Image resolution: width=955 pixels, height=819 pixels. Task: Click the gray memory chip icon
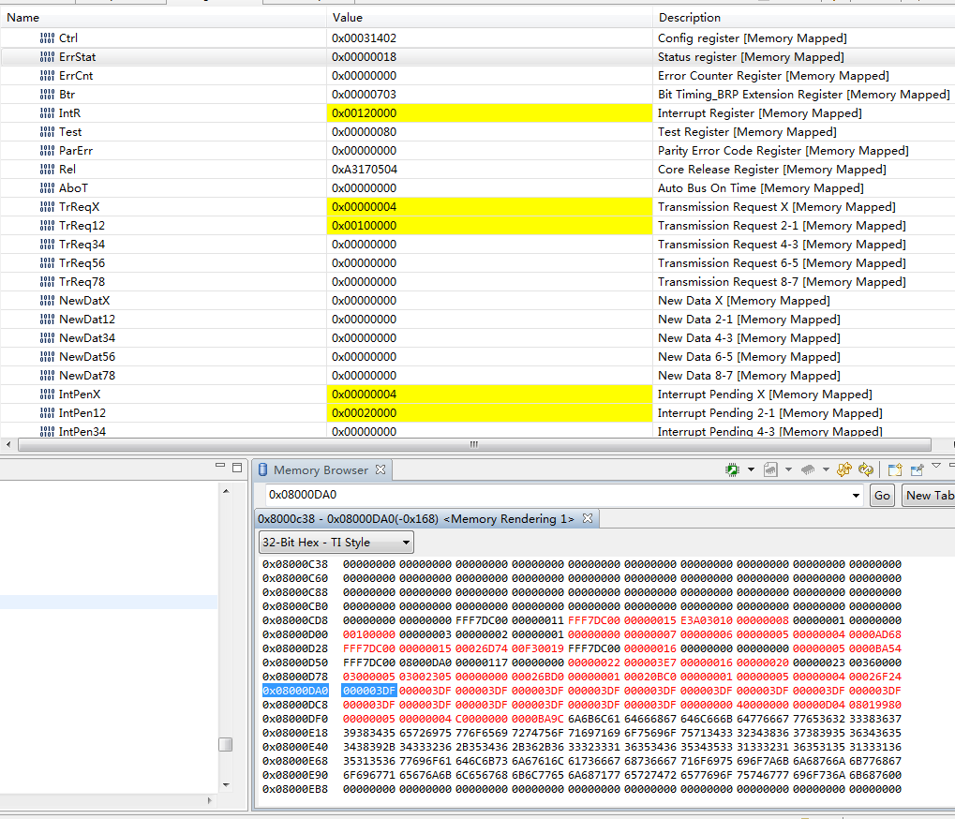(x=808, y=469)
